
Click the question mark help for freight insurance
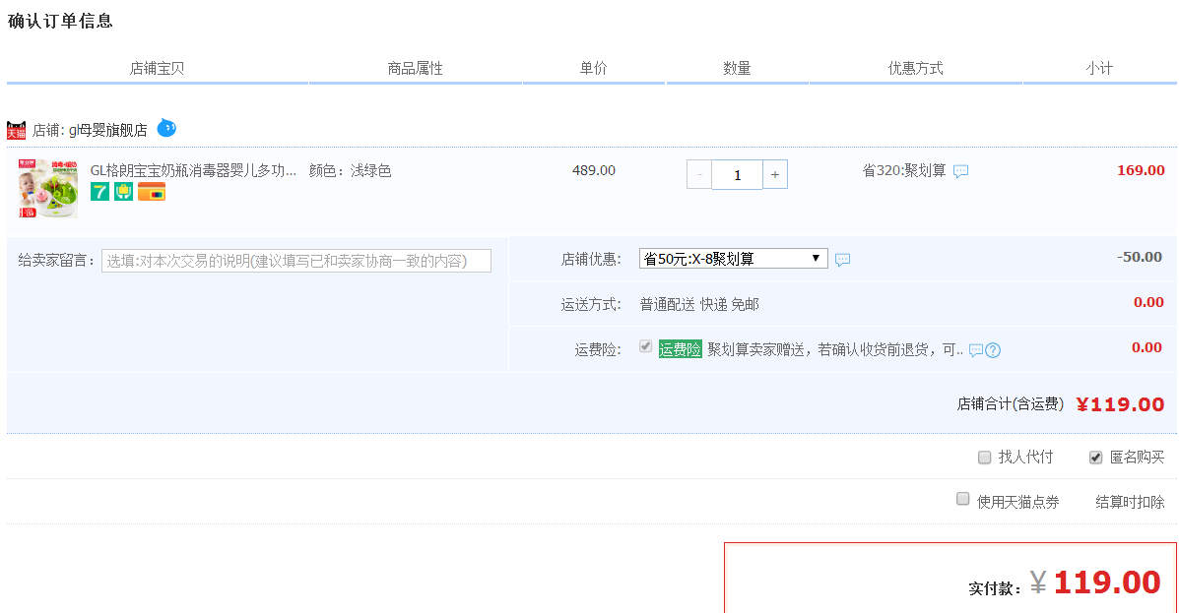pos(994,348)
